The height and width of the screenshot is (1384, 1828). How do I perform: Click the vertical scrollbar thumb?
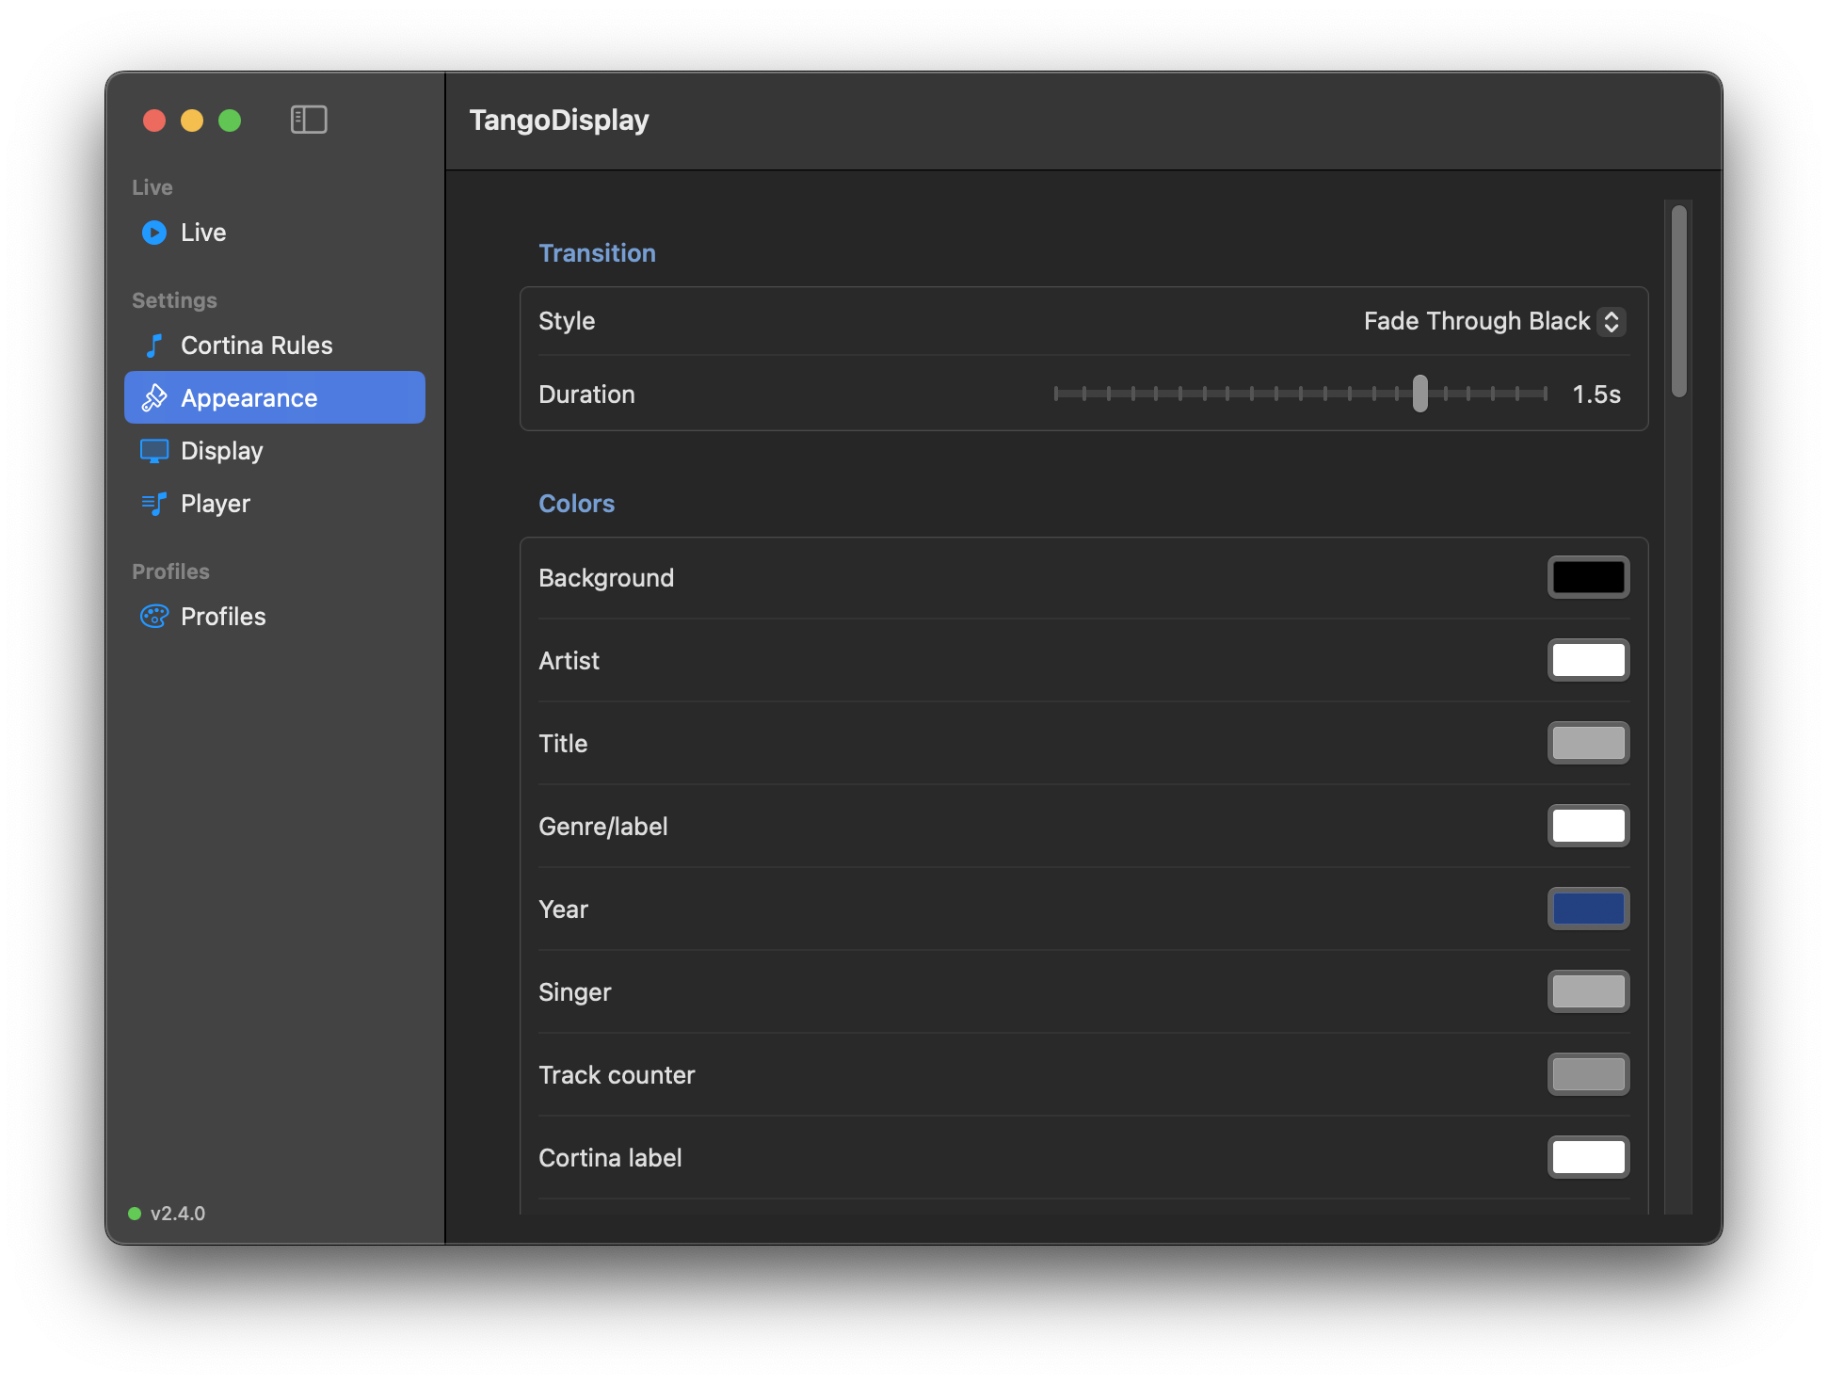pyautogui.click(x=1679, y=301)
